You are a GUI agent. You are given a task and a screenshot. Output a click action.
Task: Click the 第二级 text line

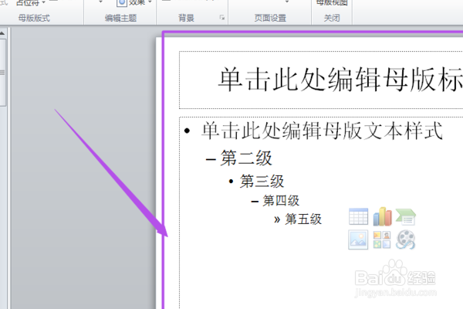coord(245,158)
